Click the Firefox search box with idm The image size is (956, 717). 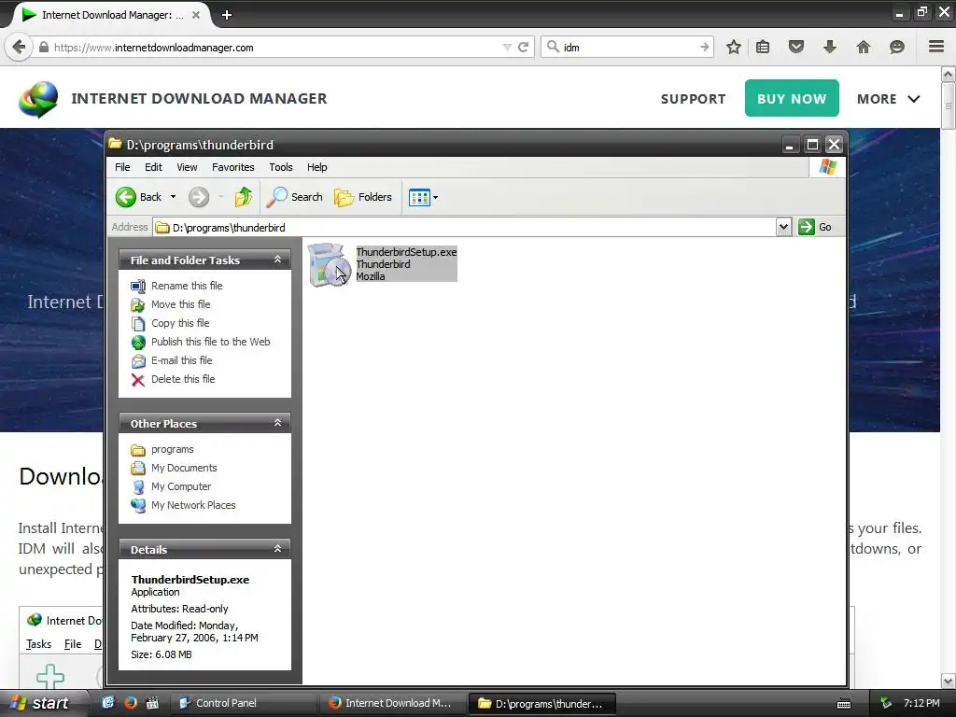[628, 47]
